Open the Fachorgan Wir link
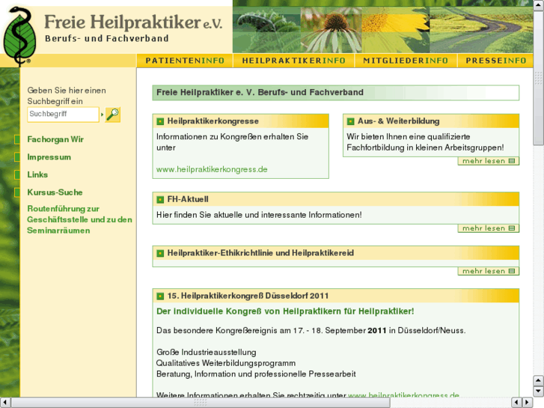 55,139
